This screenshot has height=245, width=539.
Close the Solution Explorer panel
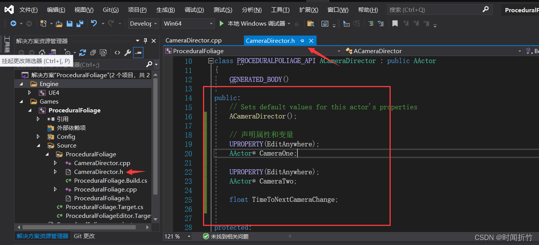click(x=154, y=41)
